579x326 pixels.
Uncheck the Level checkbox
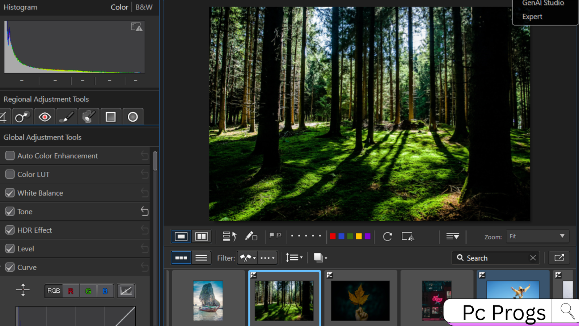click(x=10, y=248)
